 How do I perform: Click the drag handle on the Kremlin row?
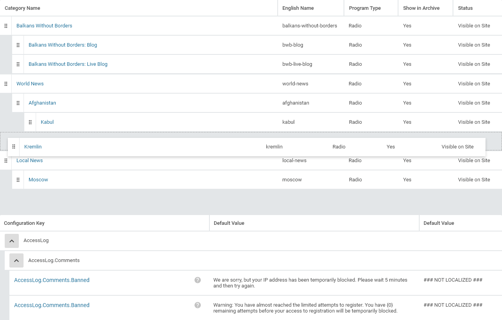click(14, 147)
